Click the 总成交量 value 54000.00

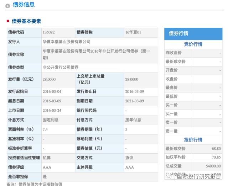213,166
